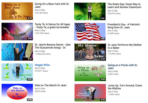Screen dimensions: 148x103
Task: Click My Mother Is a Baker thumbnail
Action: (90, 52)
